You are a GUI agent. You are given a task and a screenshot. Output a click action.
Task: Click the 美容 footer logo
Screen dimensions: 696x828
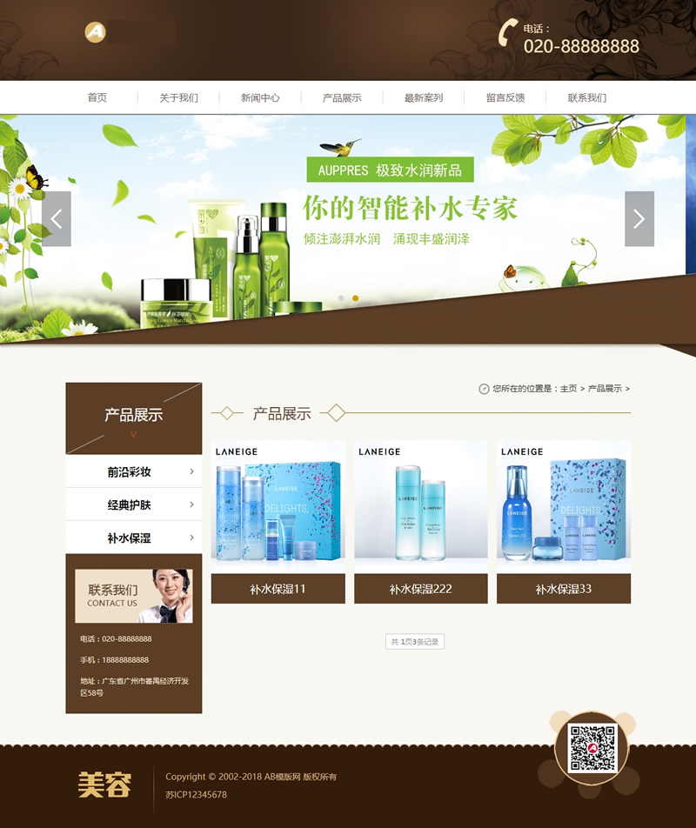104,785
